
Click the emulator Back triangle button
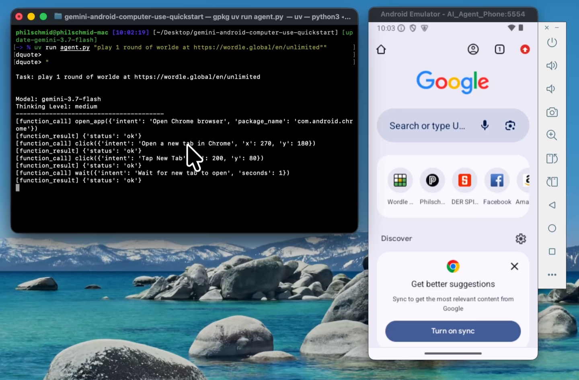(x=552, y=205)
